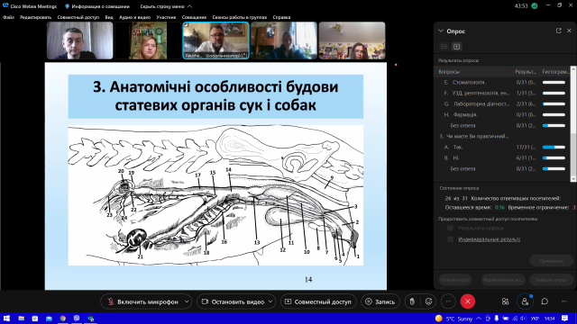Open Совещание menu
Viewport: 577px width, 324px height.
(x=194, y=17)
